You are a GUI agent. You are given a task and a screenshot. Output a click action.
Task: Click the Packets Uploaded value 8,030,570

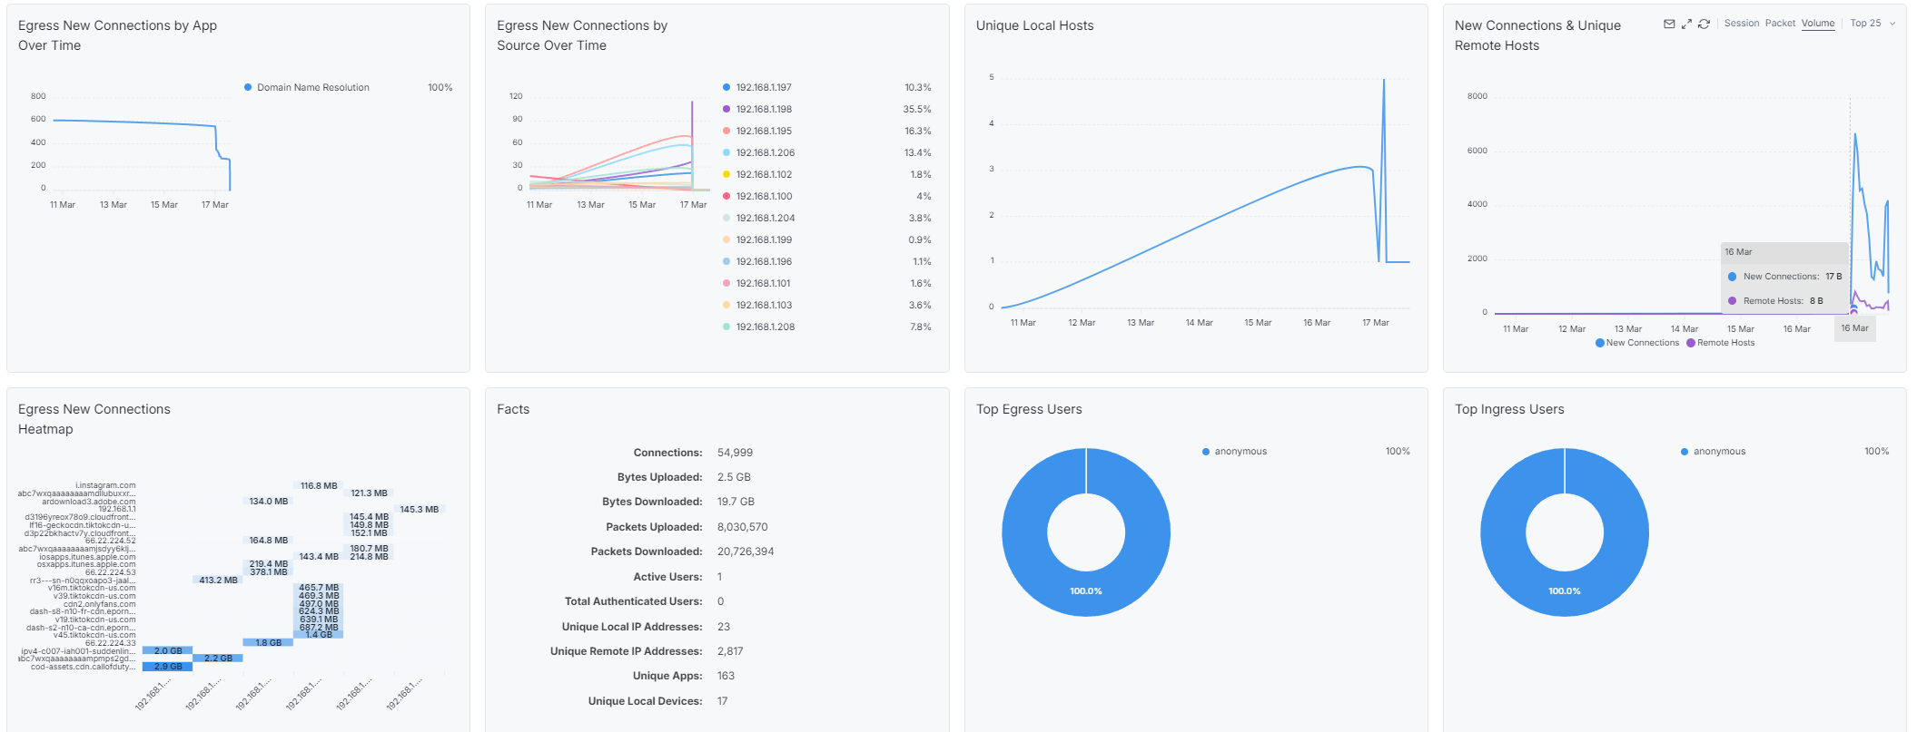(742, 527)
